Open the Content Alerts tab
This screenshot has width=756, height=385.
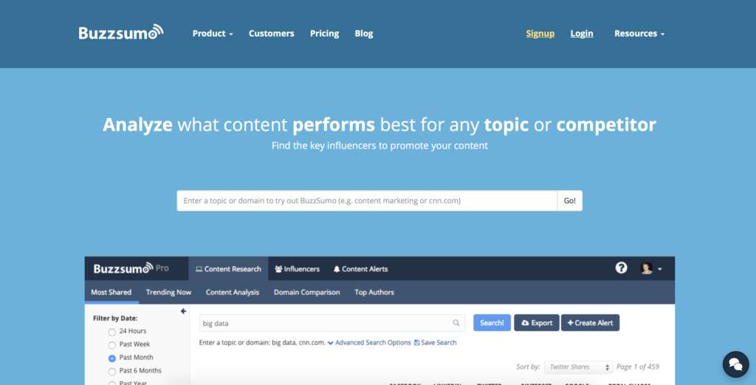(360, 269)
